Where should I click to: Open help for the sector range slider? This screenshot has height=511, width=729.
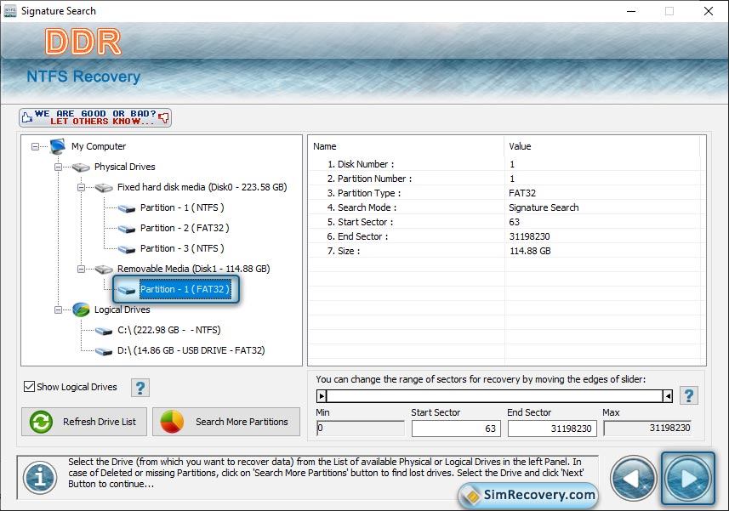(689, 396)
